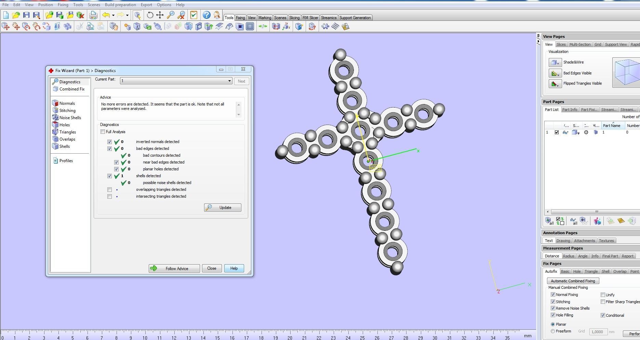Uncheck inverted normals detected checkbox
This screenshot has height=340, width=640.
pos(109,142)
